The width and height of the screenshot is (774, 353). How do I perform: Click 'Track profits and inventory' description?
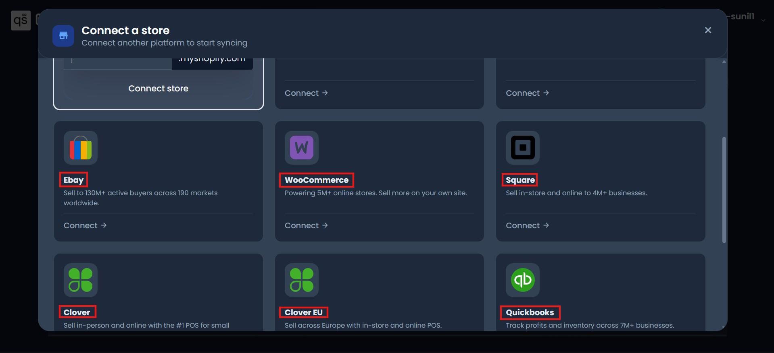[x=590, y=325]
